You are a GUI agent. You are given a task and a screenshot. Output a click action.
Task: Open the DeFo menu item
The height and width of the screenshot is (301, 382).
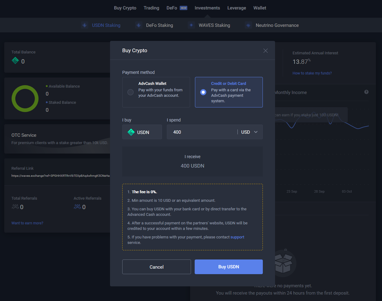172,8
